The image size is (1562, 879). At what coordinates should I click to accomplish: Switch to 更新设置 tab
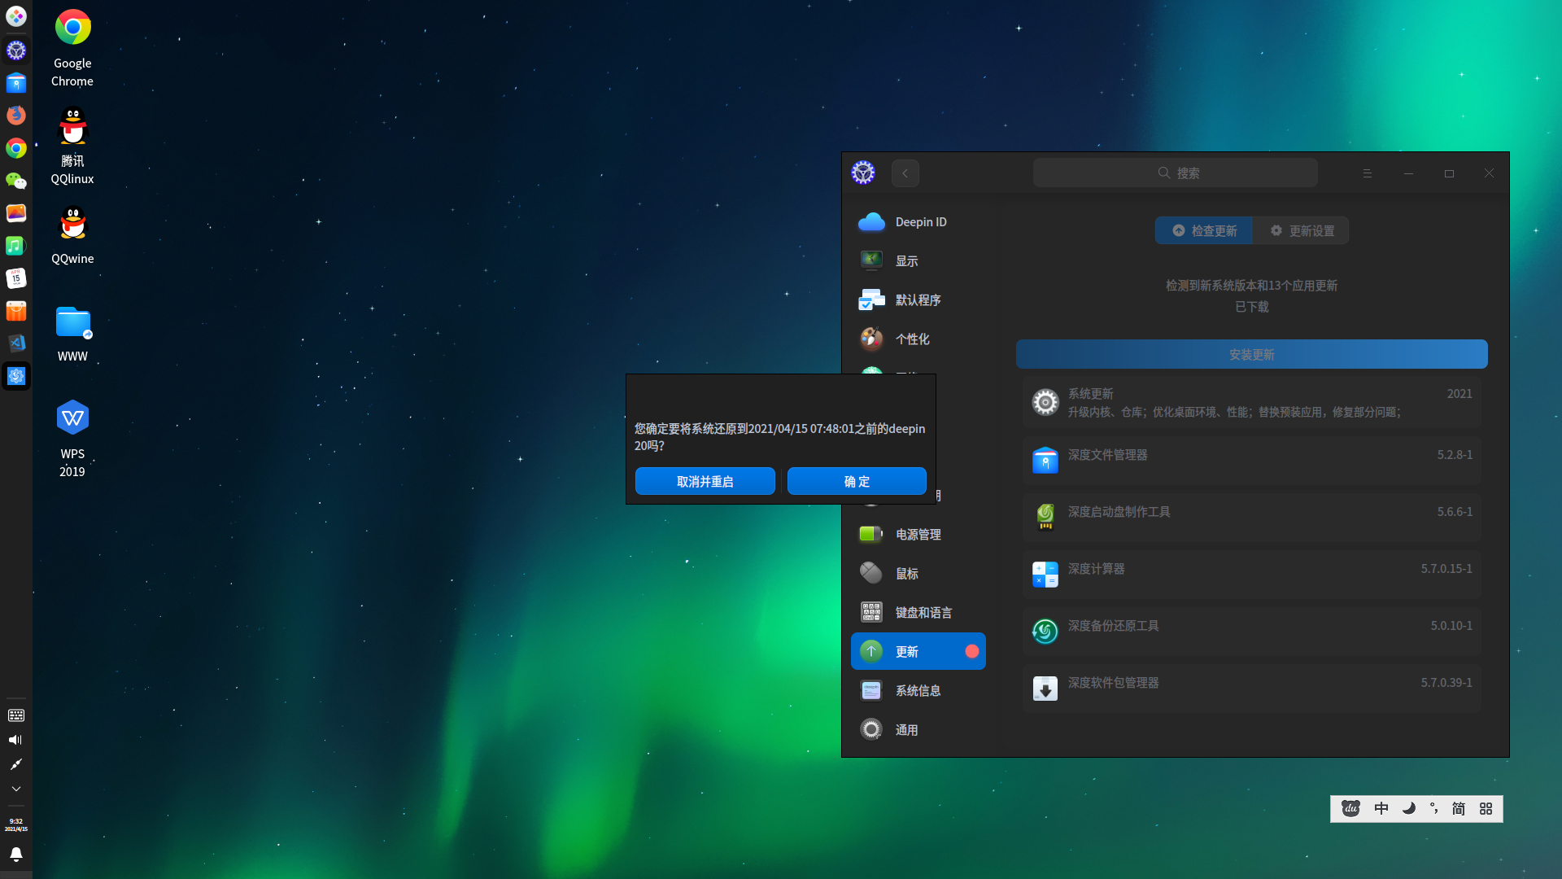1302,231
